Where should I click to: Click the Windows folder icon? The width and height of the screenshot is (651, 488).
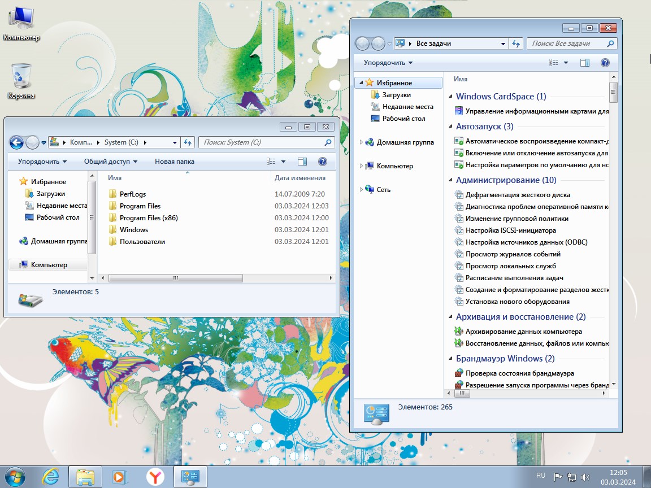[x=112, y=229]
